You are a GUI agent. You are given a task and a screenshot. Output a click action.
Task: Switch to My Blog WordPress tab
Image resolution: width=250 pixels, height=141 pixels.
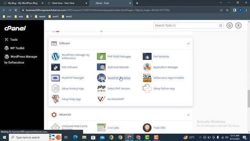(22, 3)
